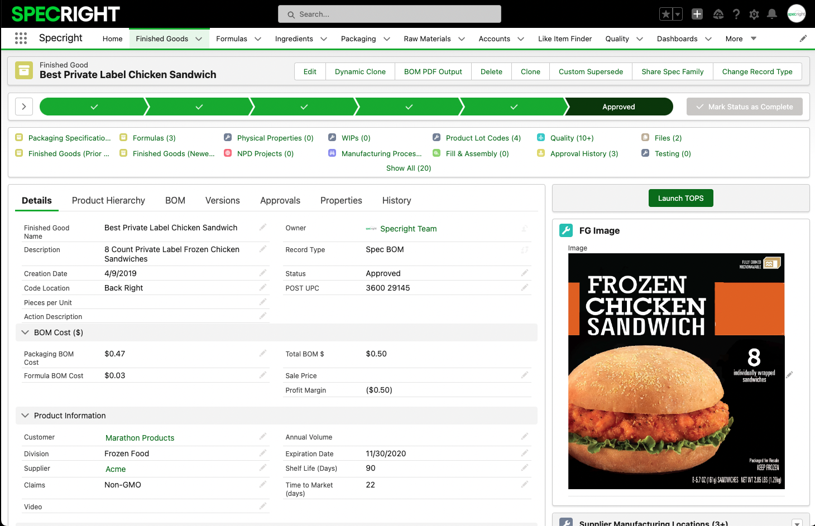The width and height of the screenshot is (815, 526).
Task: Open the Setup gear icon
Action: point(754,14)
